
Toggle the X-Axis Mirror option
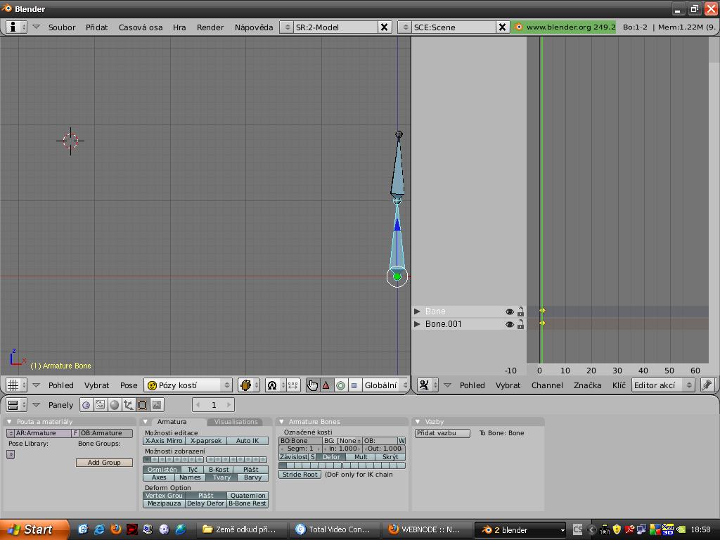pos(164,441)
